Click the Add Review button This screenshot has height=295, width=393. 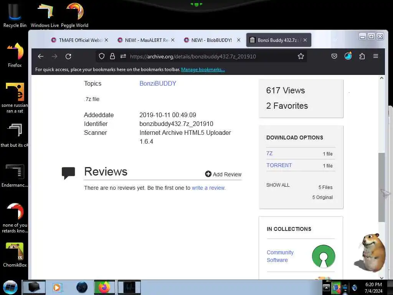[223, 174]
